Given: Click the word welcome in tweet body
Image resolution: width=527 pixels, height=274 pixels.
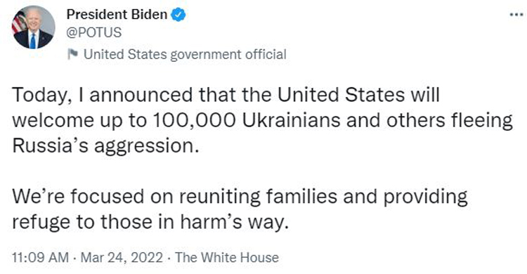Looking at the screenshot, I should tap(53, 120).
